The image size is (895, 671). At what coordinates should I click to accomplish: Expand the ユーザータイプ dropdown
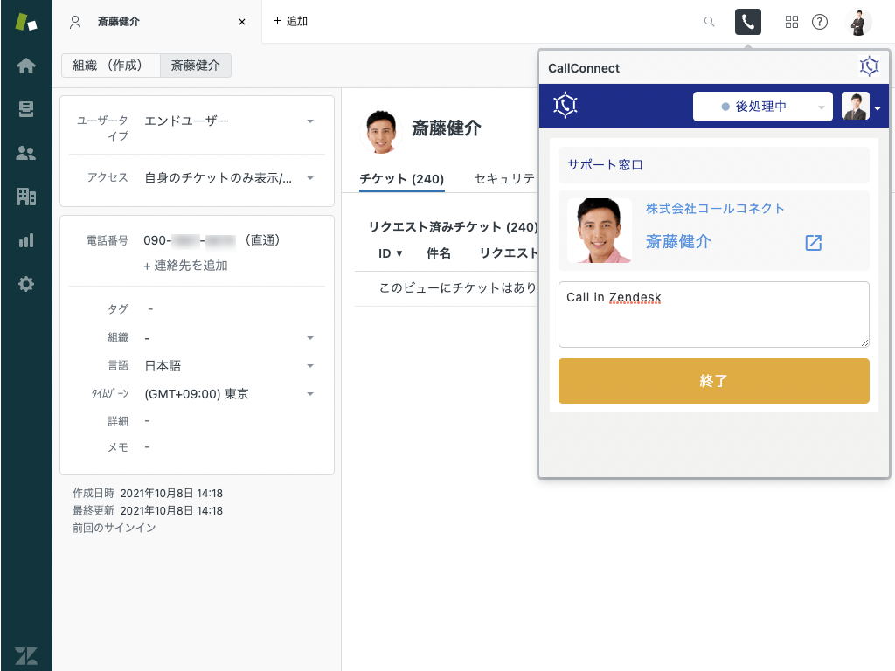coord(310,121)
